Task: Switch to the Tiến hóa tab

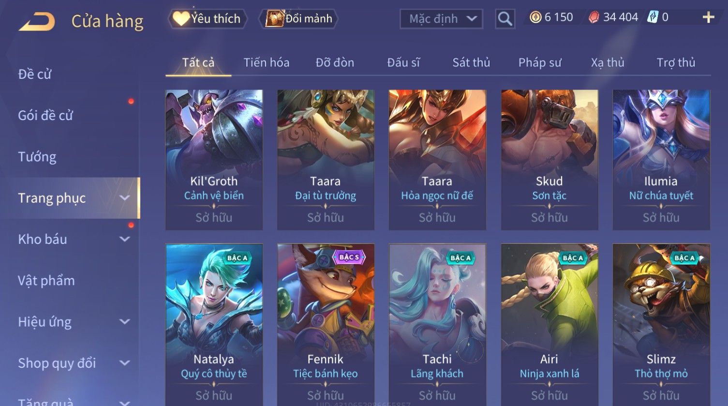Action: 267,62
